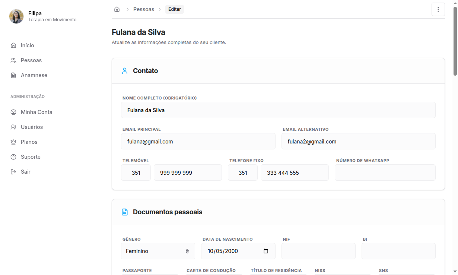Screen dimensions: 458x275
Task: Open the calendar picker in Data de Nascimento
Action: [x=266, y=251]
